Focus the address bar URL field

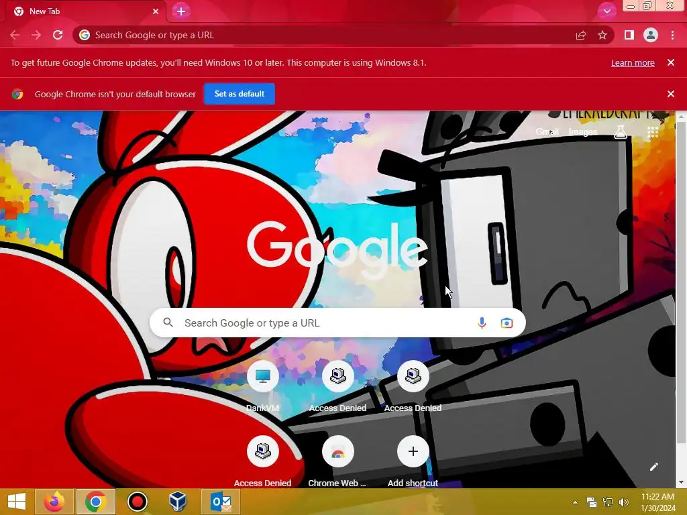point(324,35)
